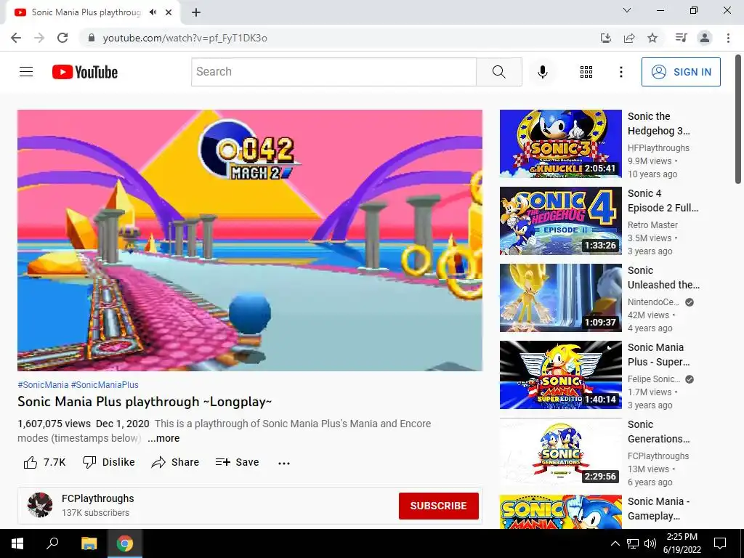Open Windows taskbar search
744x558 pixels.
(x=52, y=543)
